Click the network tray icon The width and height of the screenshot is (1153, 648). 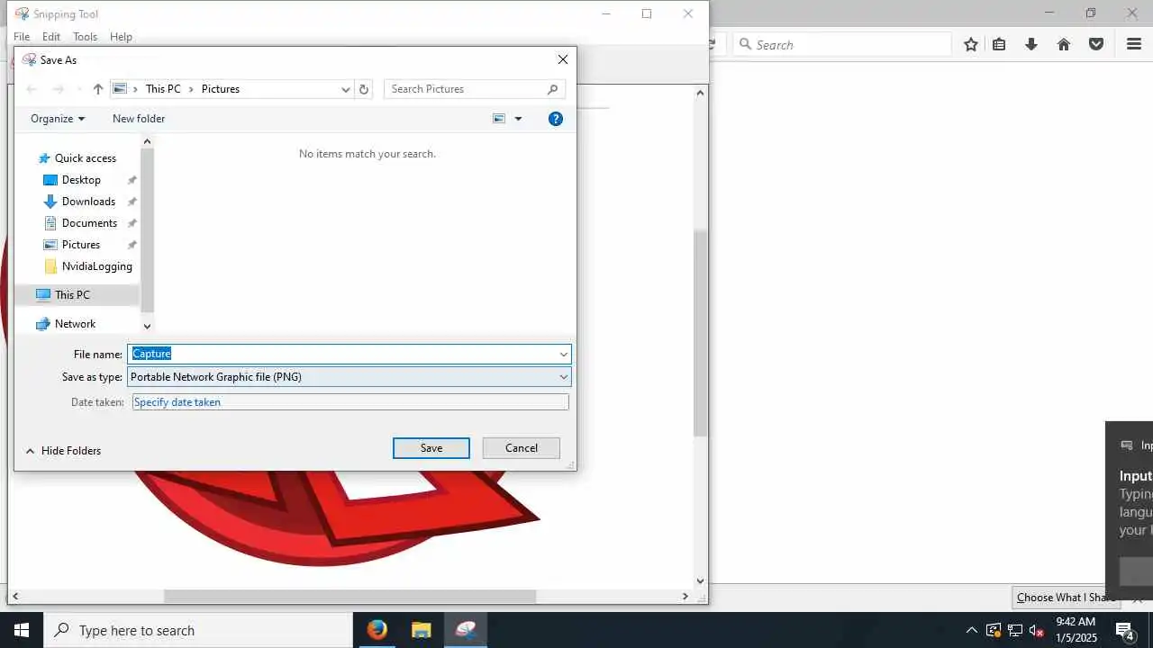tap(1015, 630)
